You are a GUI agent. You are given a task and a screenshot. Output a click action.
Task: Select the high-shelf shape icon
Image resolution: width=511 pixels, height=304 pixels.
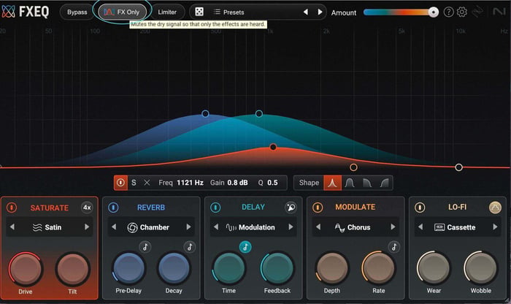coord(384,183)
